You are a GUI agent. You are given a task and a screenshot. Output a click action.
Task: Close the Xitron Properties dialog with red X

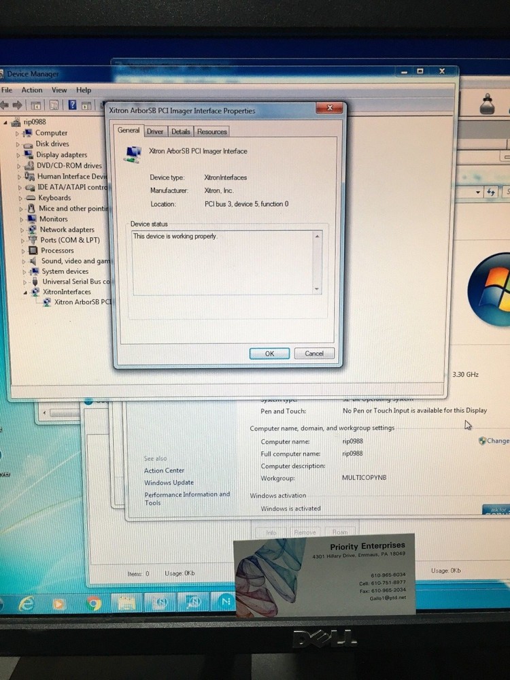click(330, 108)
